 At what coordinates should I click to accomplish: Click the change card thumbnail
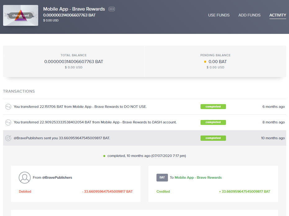[20, 15]
